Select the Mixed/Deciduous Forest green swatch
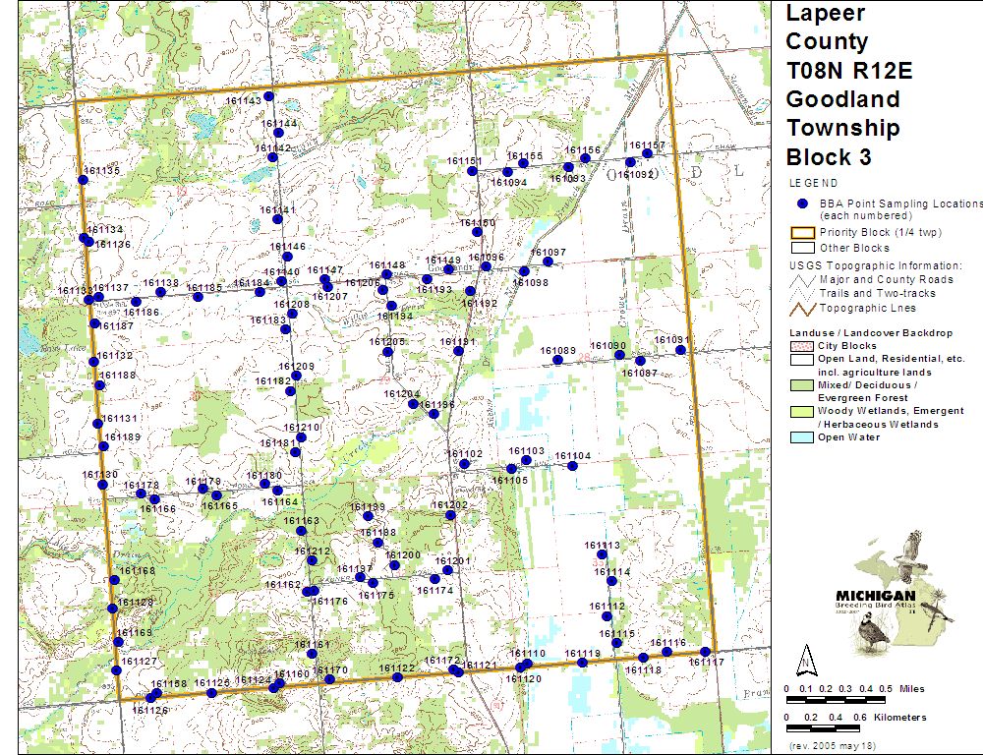This screenshot has height=755, width=983. [801, 385]
